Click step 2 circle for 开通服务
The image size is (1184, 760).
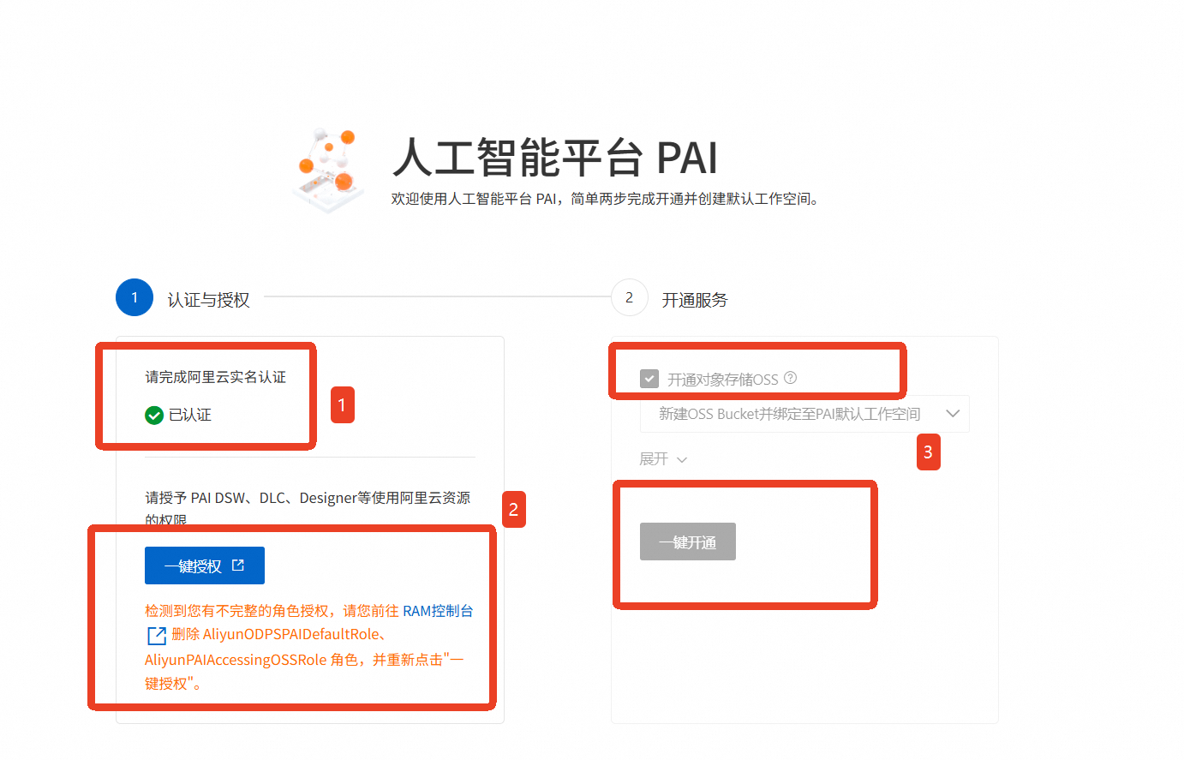(x=630, y=297)
